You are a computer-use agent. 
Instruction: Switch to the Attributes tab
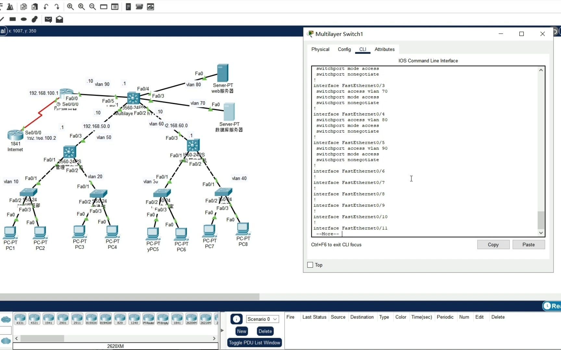coord(384,49)
